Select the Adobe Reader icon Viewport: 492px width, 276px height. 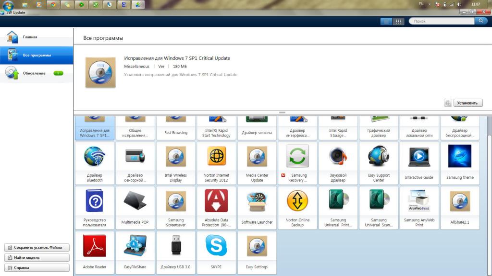click(x=95, y=246)
